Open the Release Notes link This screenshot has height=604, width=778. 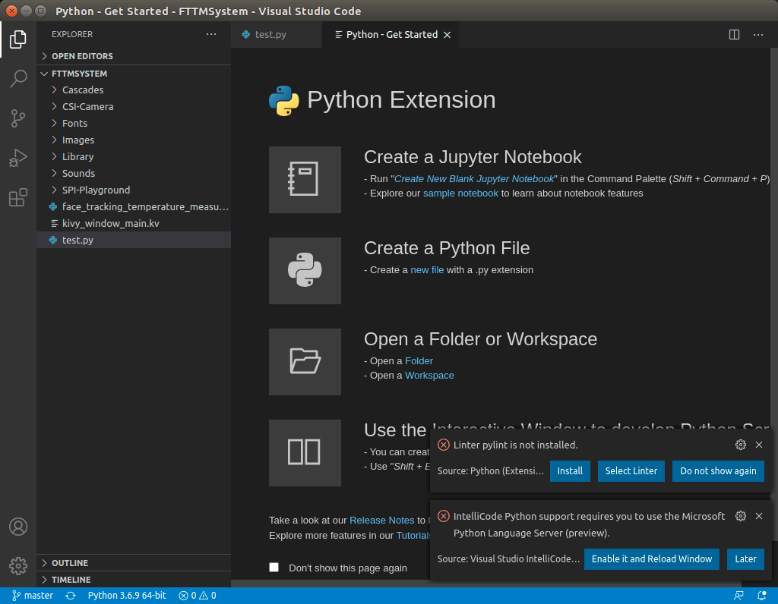click(381, 521)
